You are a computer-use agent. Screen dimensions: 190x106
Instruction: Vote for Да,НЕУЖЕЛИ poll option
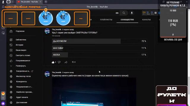click(x=99, y=41)
